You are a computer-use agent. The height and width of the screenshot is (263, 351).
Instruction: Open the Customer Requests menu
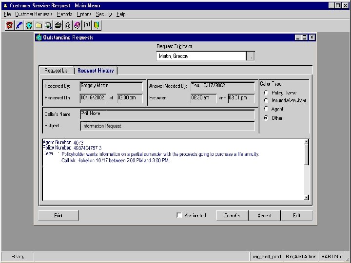[x=34, y=14]
